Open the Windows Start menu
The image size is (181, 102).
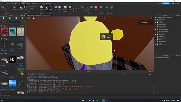pyautogui.click(x=2, y=101)
